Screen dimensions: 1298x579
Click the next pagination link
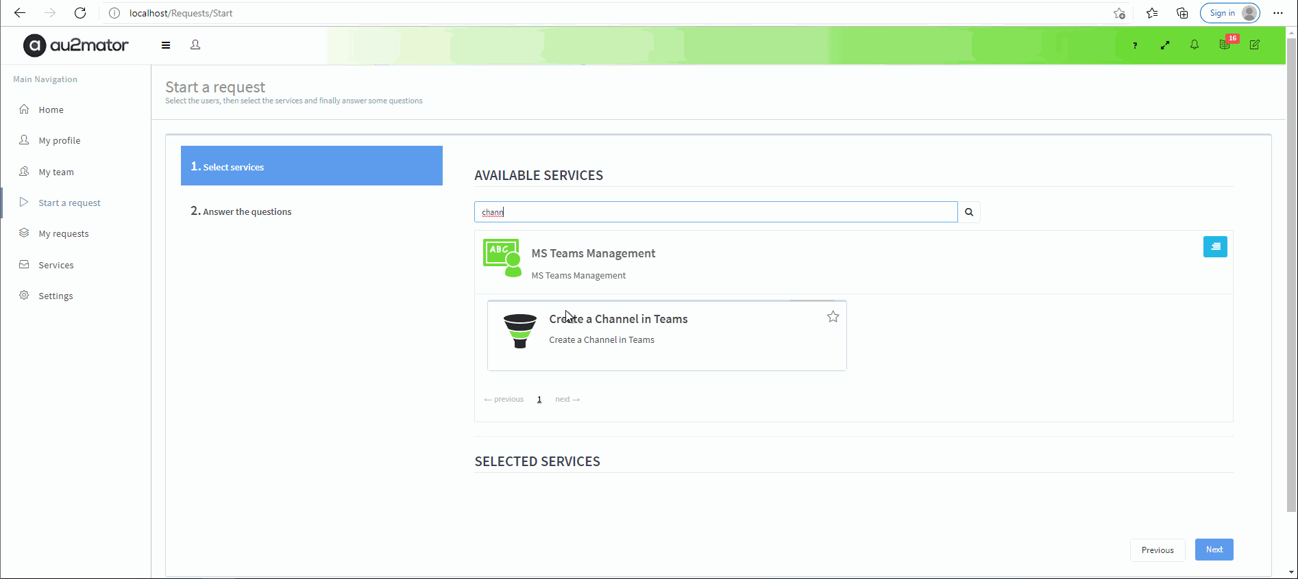click(567, 400)
